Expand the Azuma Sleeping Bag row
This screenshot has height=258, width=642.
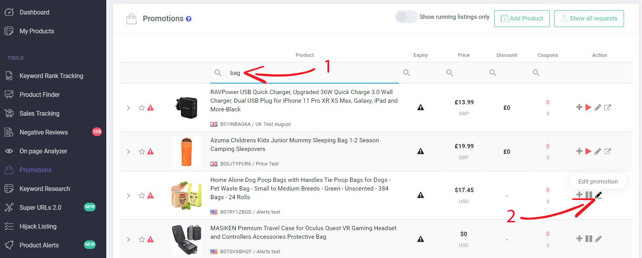click(x=128, y=151)
